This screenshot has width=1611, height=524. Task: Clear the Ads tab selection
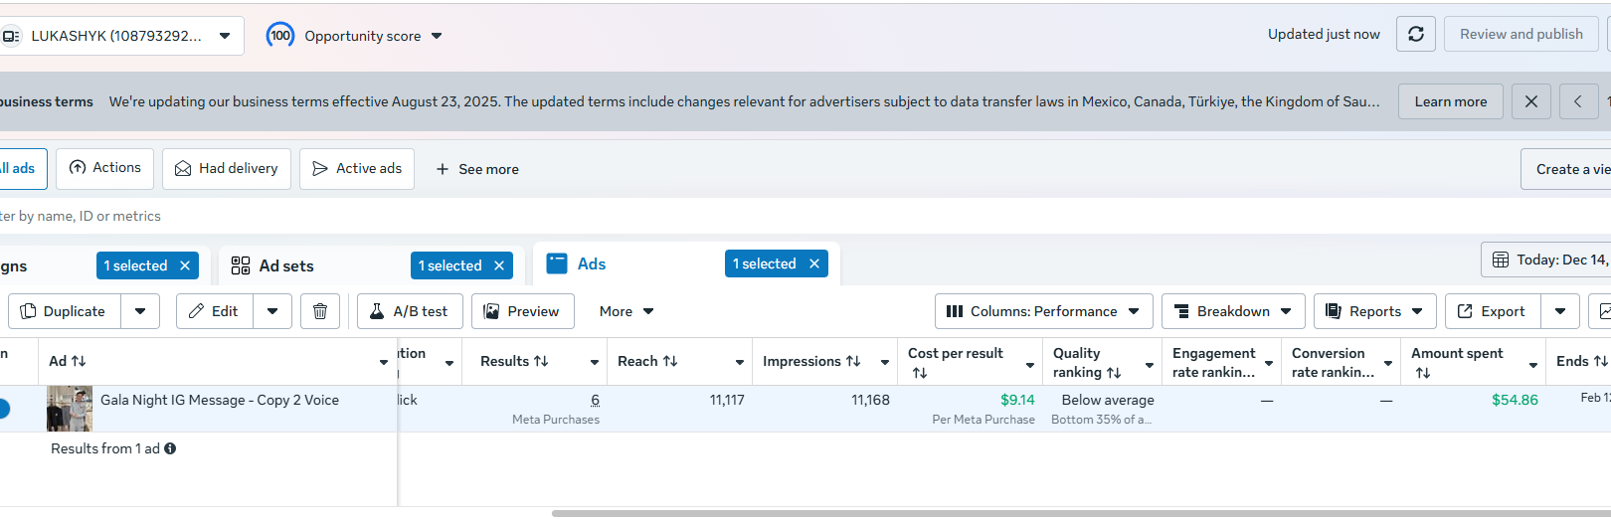coord(814,263)
